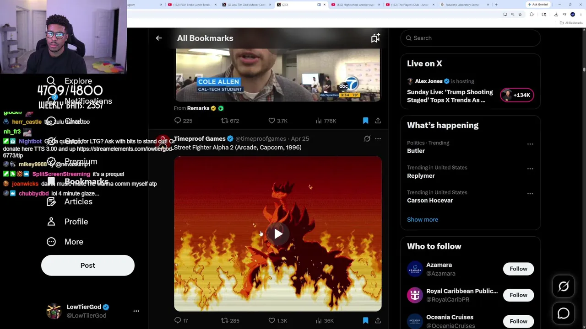This screenshot has height=329, width=586.
Task: Open the messages floating chat button
Action: pos(564,313)
